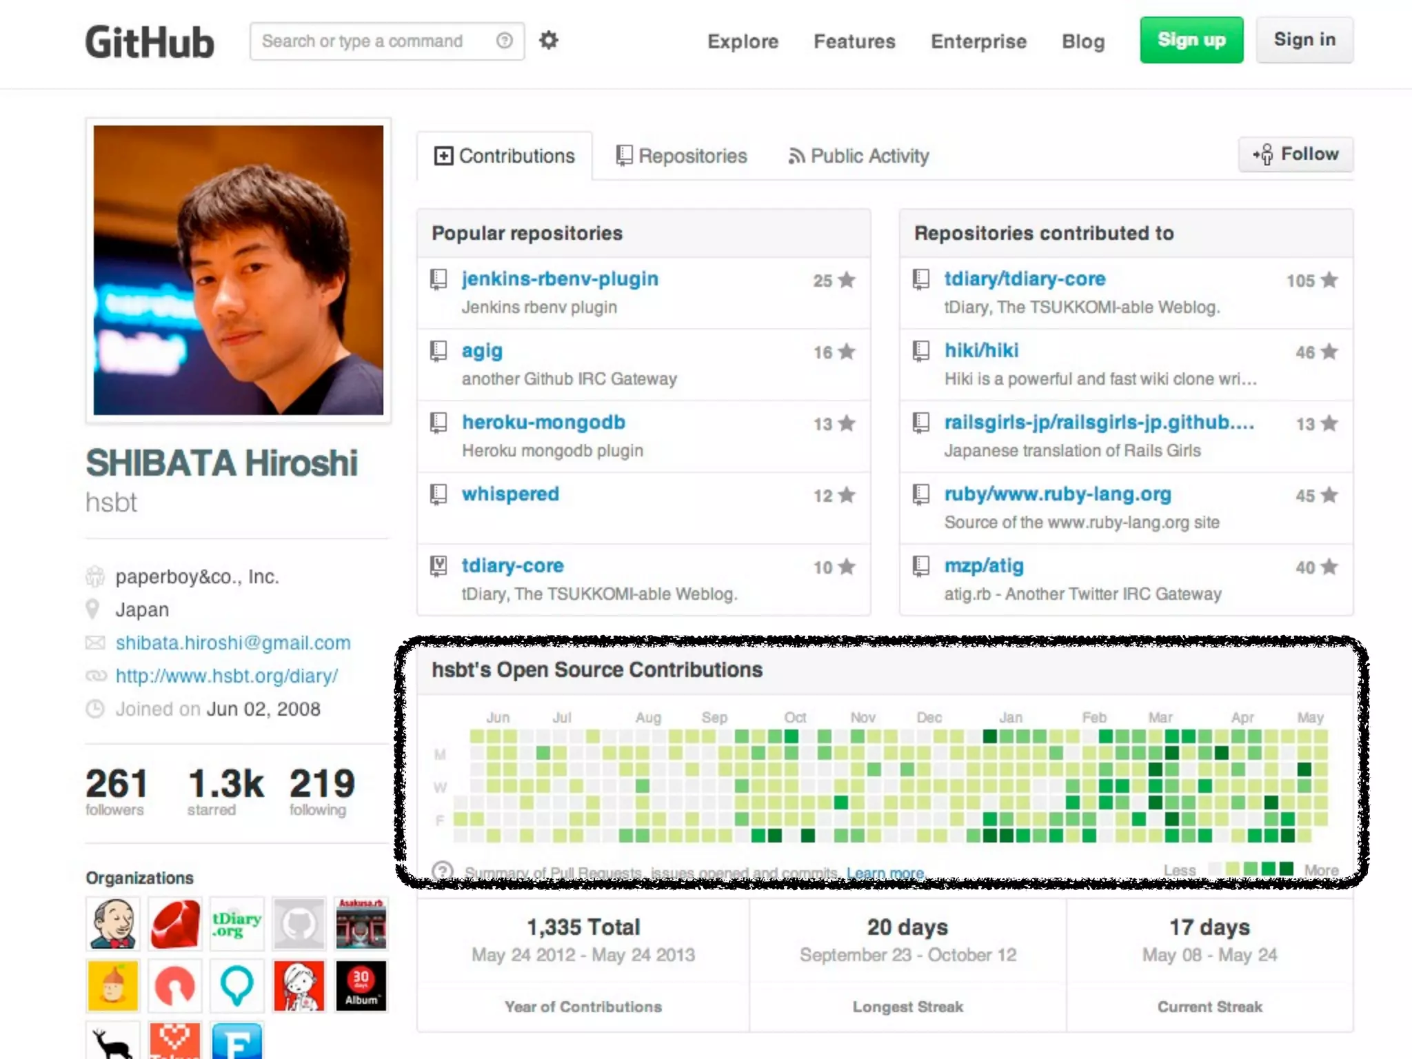Viewport: 1412px width, 1059px height.
Task: View the 219 following list
Action: pyautogui.click(x=322, y=791)
